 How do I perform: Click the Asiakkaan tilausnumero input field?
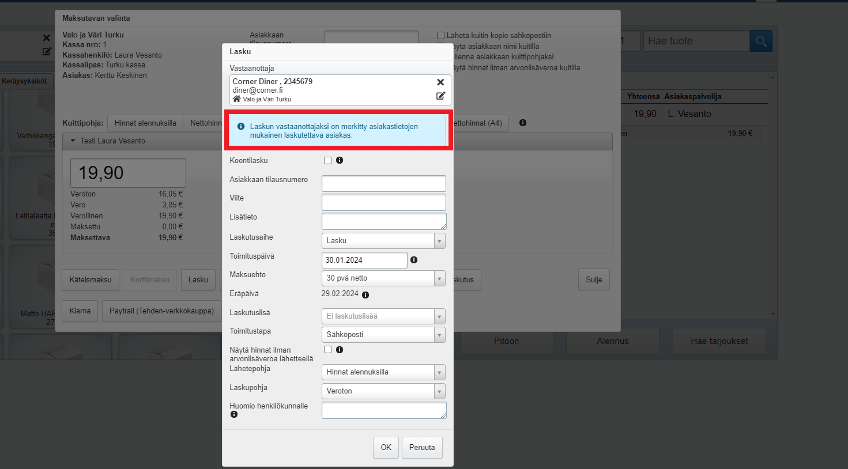tap(383, 184)
